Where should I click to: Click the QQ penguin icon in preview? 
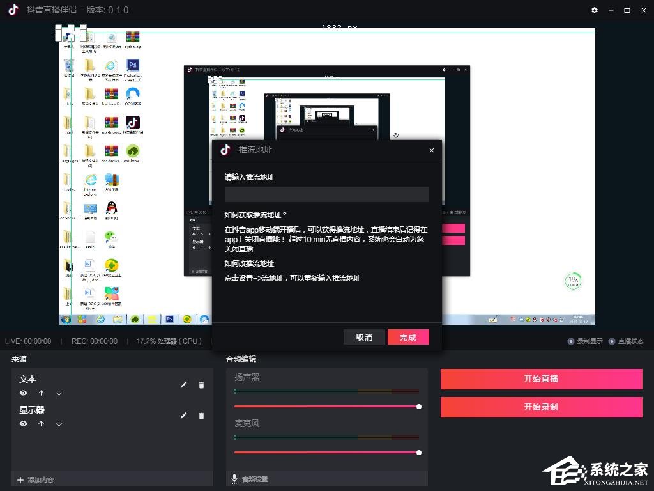(111, 208)
